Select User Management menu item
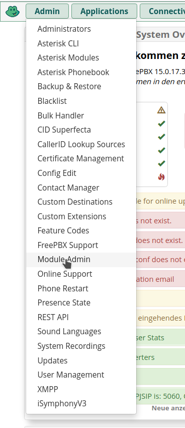185x428 pixels. [x=81, y=375]
